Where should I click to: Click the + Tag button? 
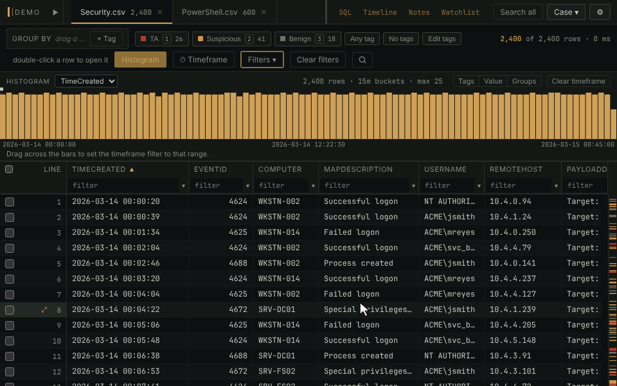pyautogui.click(x=106, y=39)
